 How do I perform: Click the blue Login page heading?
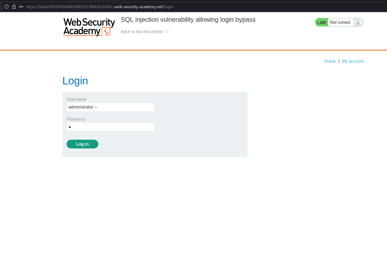75,81
